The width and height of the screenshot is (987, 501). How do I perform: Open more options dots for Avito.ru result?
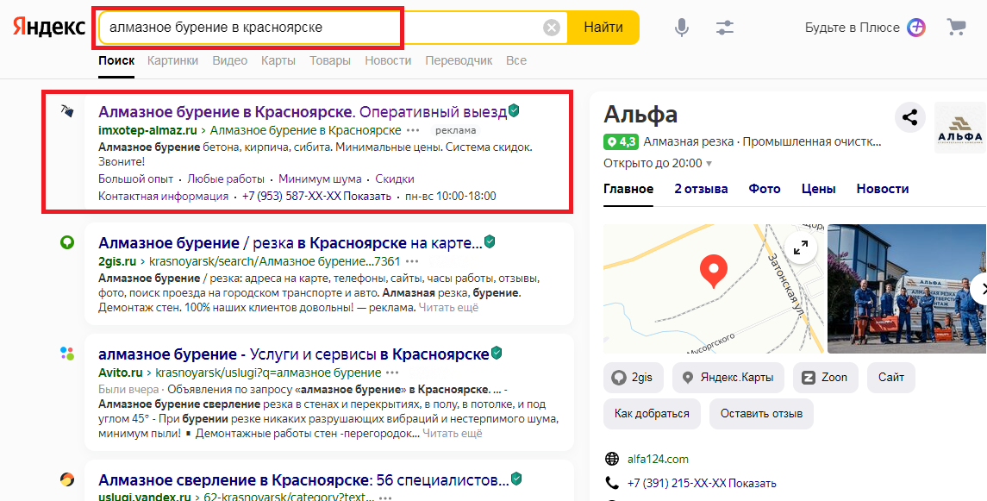click(x=393, y=372)
